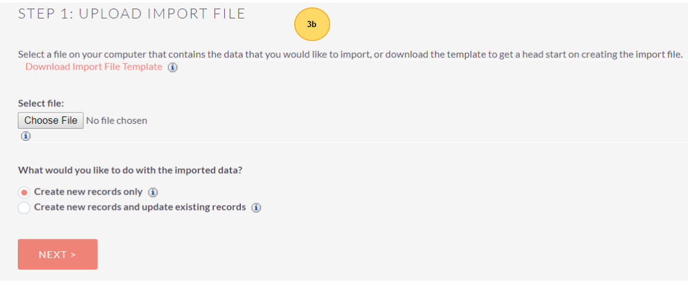This screenshot has width=698, height=285.
Task: Open the Download Import File Template link
Action: tap(94, 67)
